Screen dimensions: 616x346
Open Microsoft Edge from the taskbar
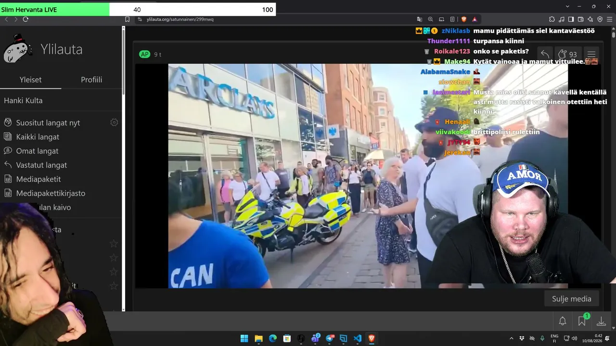pyautogui.click(x=272, y=338)
